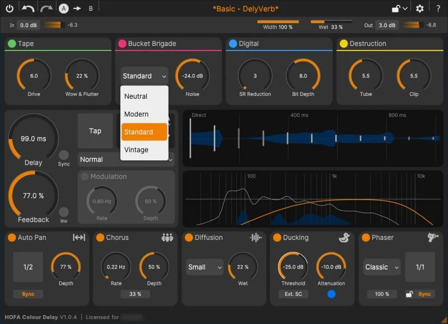Select preset slot A
The image size is (448, 324).
click(64, 8)
